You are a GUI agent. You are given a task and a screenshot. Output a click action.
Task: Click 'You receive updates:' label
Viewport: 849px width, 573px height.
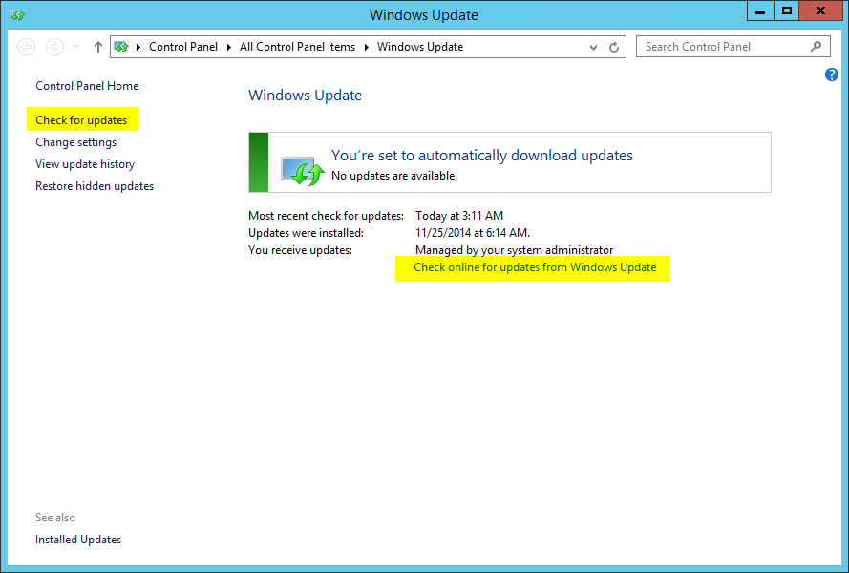(x=300, y=250)
